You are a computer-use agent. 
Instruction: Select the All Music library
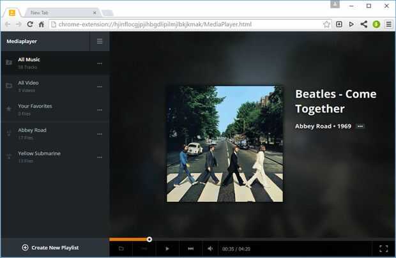(x=55, y=63)
